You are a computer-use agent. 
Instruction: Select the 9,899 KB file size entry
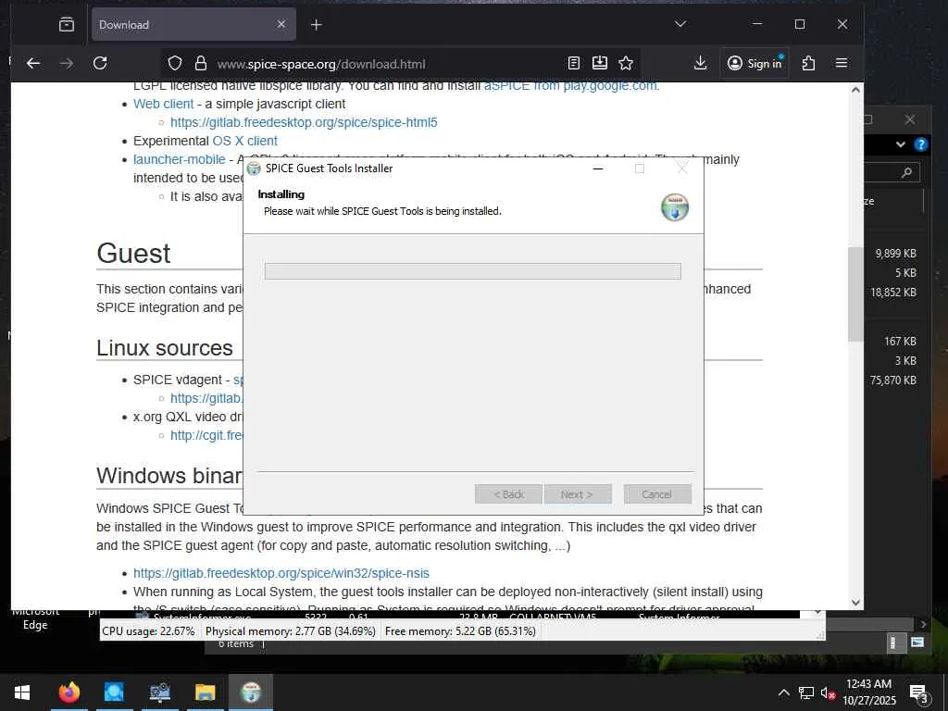click(895, 254)
